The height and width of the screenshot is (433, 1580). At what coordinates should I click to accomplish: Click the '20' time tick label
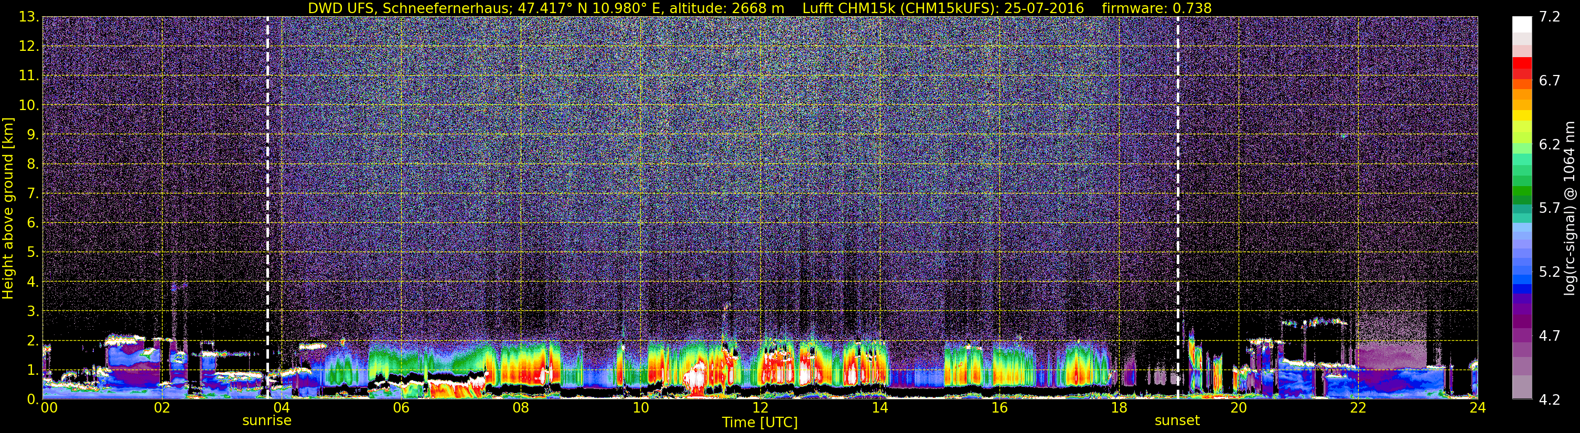point(1239,408)
